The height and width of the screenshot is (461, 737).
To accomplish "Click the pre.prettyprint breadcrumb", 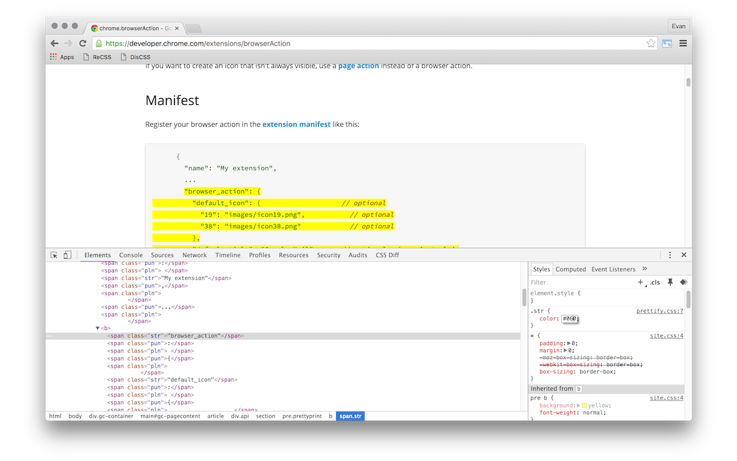I will pyautogui.click(x=302, y=416).
